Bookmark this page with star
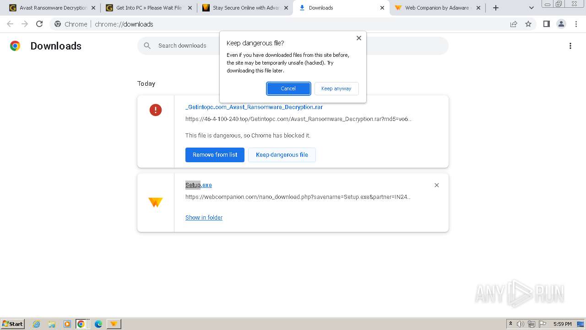 point(528,24)
